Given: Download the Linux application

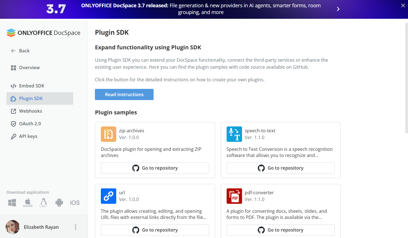Looking at the screenshot, I should coord(44,202).
